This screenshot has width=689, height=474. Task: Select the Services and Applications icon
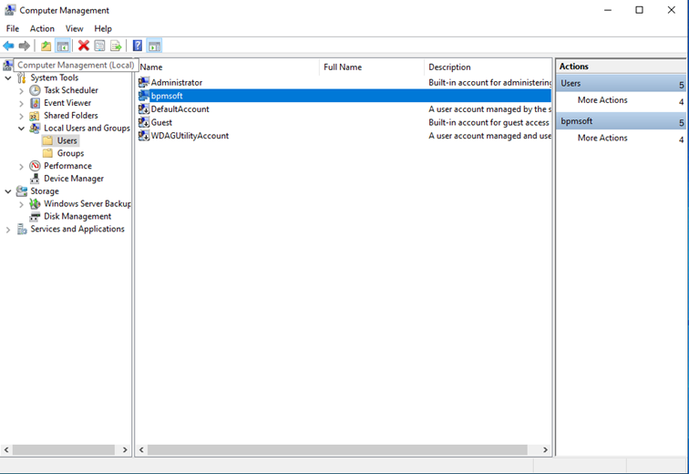(22, 230)
